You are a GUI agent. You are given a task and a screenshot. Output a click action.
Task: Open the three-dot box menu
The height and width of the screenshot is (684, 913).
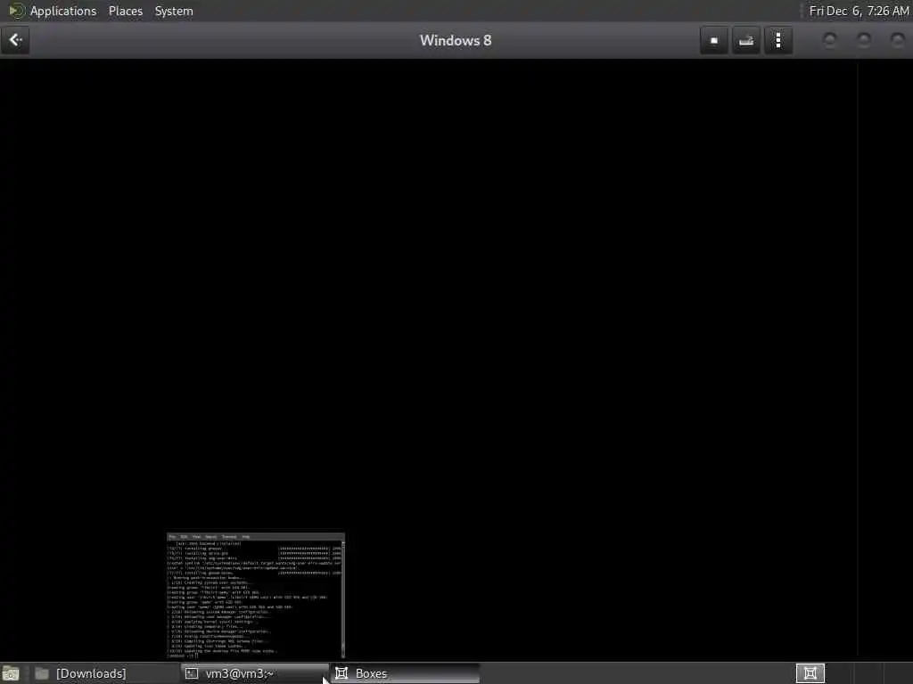coord(777,40)
